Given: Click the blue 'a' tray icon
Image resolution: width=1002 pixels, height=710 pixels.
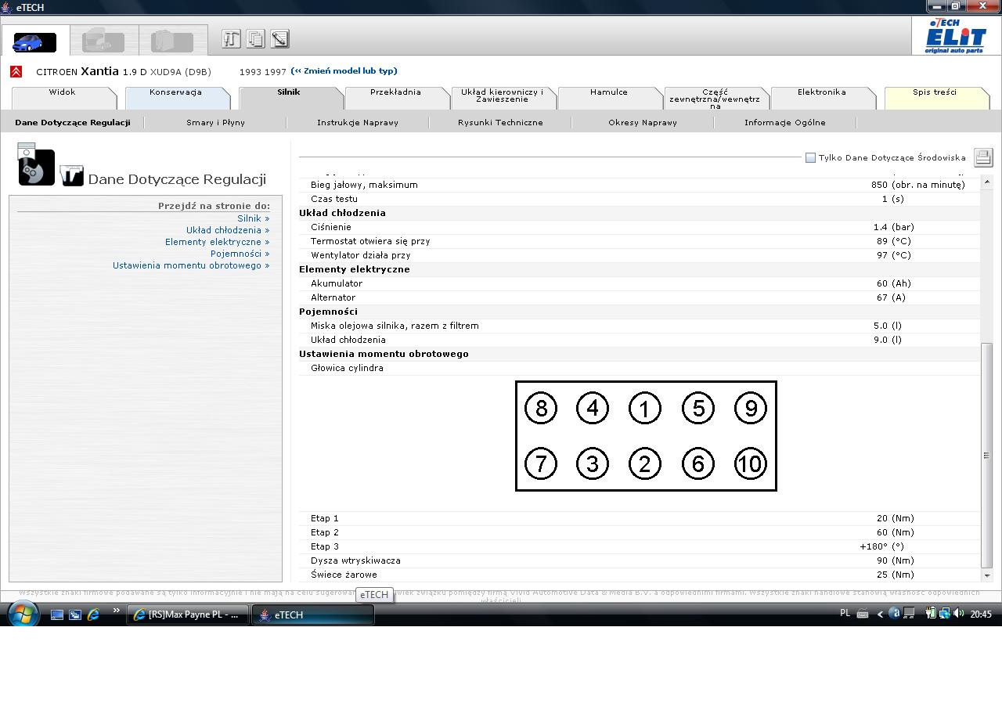Looking at the screenshot, I should point(895,614).
